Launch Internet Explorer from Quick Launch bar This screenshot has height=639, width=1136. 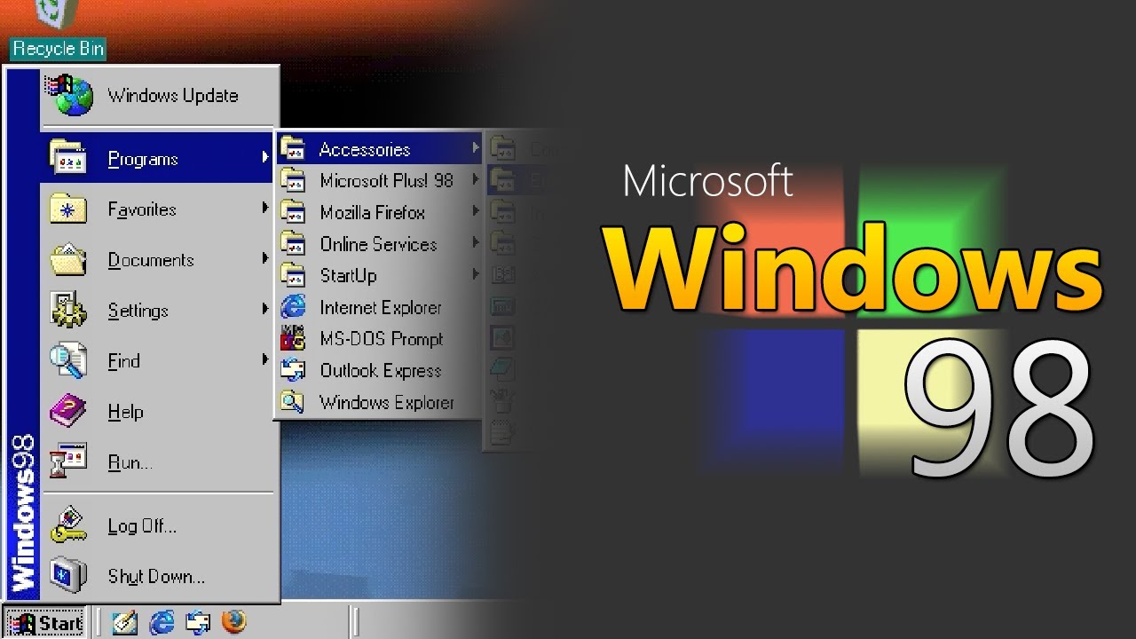point(162,622)
